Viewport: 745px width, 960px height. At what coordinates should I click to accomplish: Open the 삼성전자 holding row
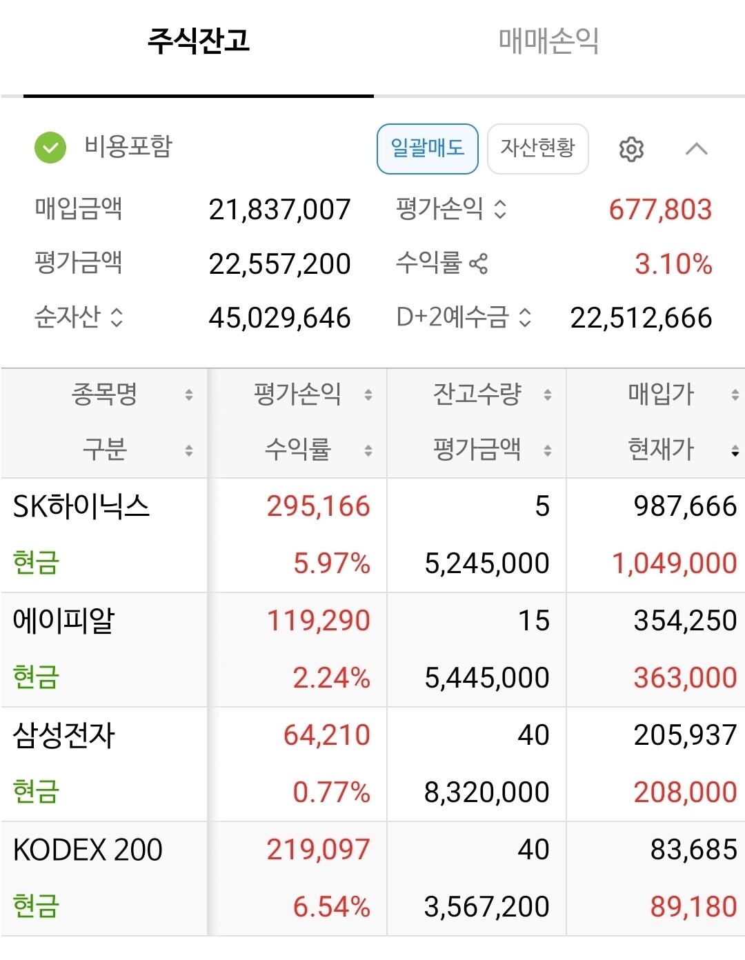(x=64, y=735)
